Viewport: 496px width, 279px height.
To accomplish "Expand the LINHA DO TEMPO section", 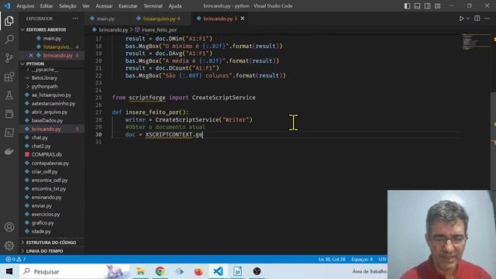I will coord(45,251).
